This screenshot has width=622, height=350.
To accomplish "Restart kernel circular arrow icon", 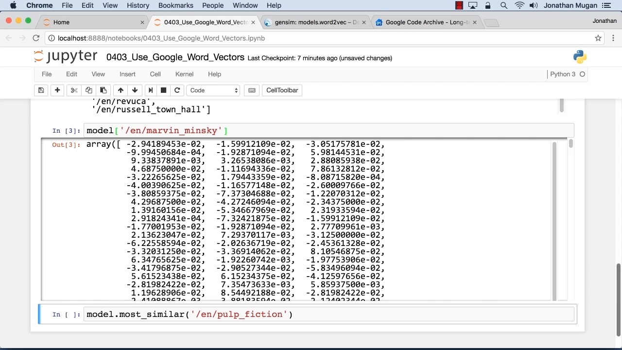I will click(177, 90).
